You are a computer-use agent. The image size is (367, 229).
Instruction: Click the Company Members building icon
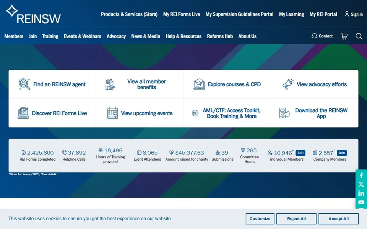click(x=315, y=153)
